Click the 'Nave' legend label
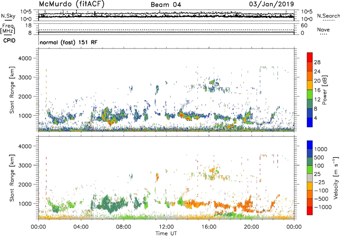 point(323,29)
